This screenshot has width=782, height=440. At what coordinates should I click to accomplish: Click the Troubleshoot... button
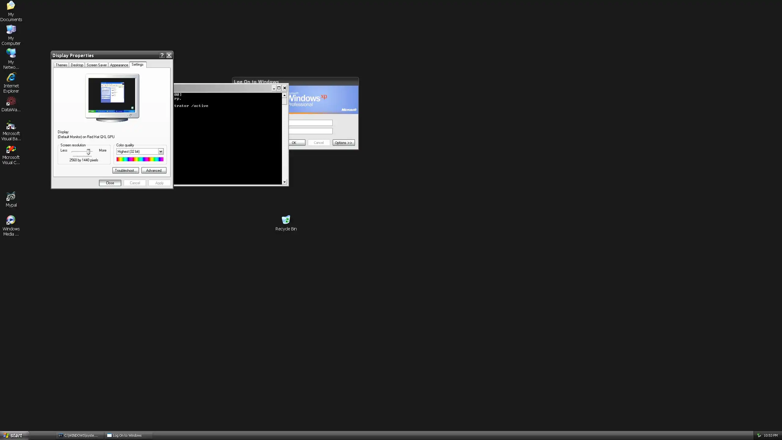point(126,170)
